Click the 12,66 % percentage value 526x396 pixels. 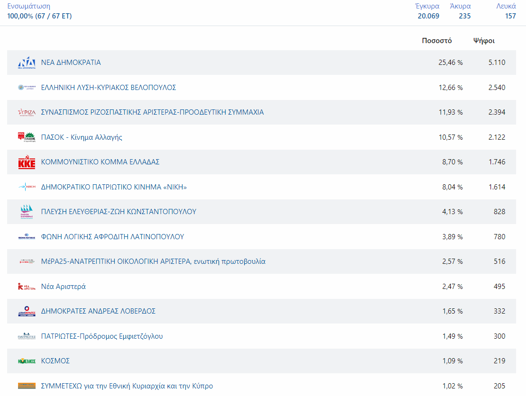click(451, 88)
